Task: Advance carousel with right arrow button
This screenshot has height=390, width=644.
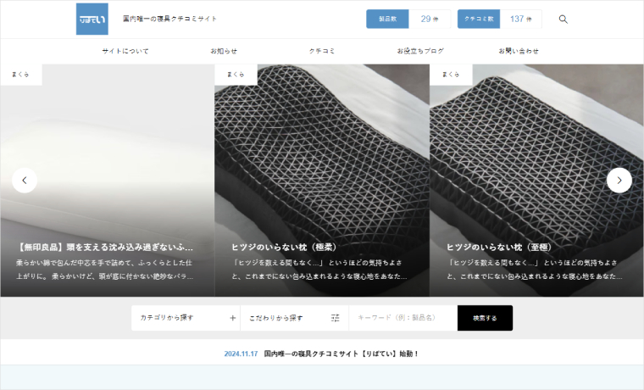Action: tap(619, 180)
